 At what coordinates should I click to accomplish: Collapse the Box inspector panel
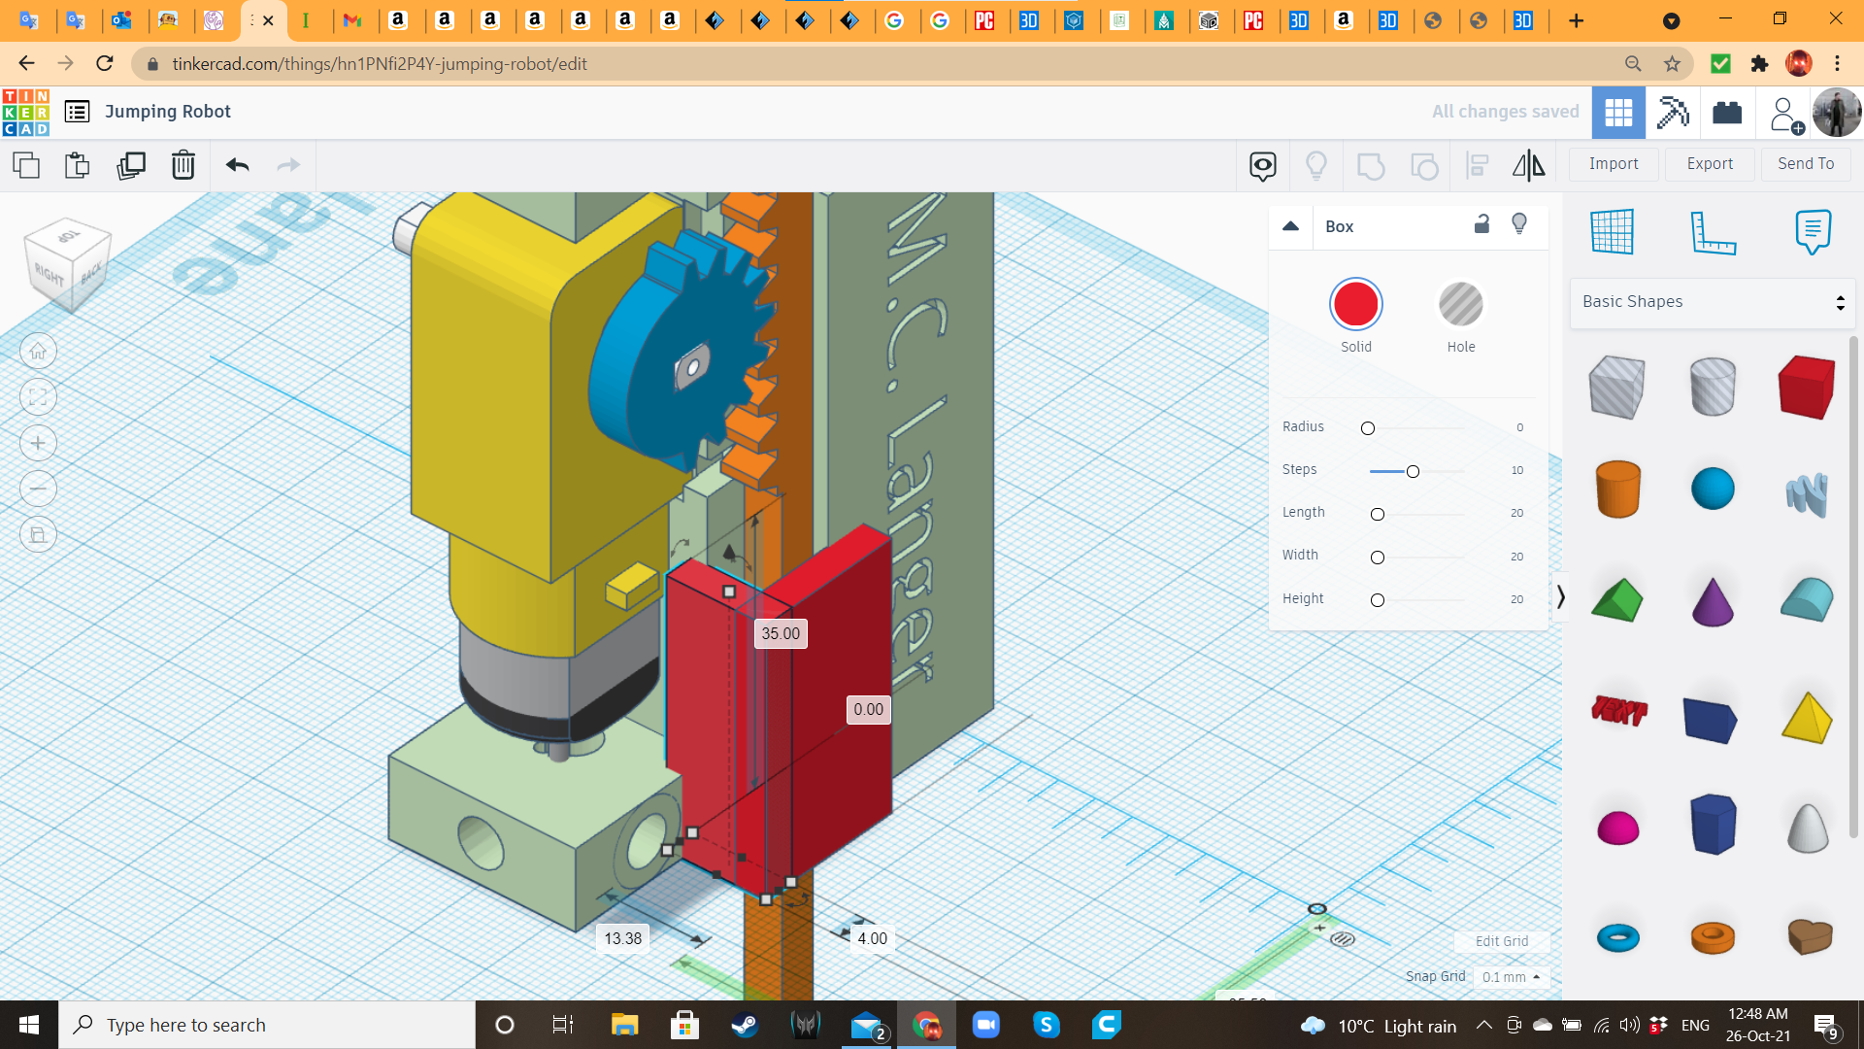click(x=1290, y=226)
